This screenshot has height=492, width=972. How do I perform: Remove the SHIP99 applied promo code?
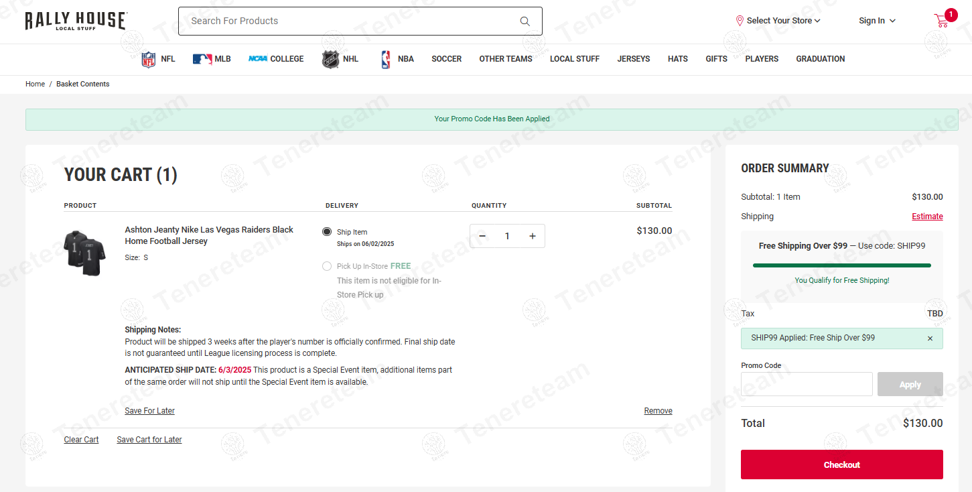pos(930,339)
